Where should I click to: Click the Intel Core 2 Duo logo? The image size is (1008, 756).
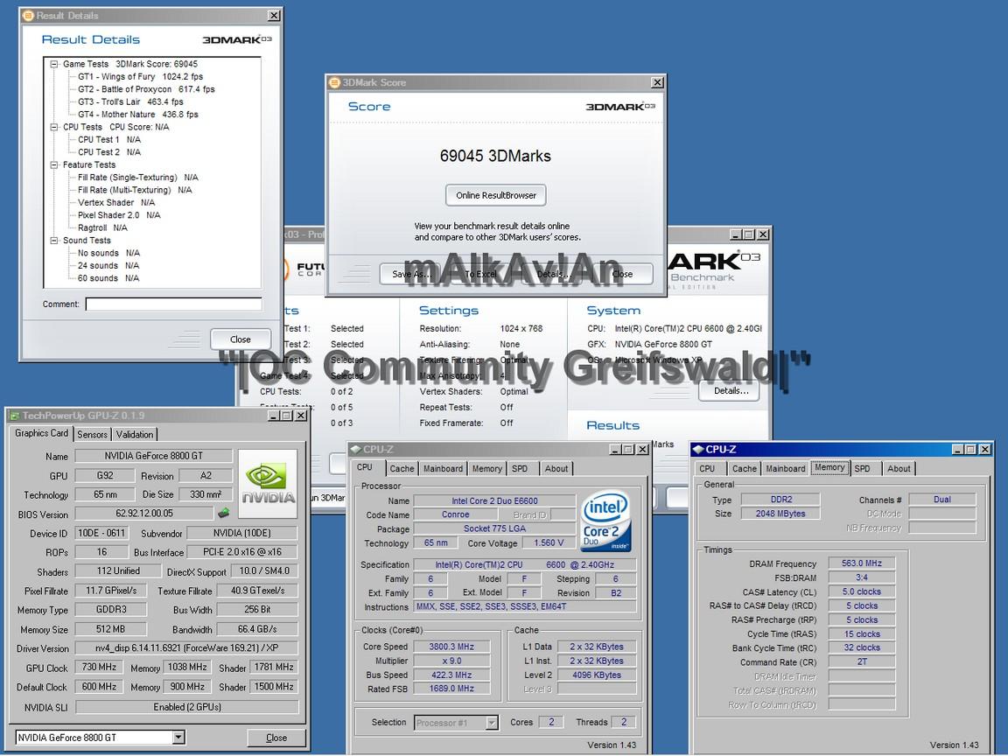(605, 521)
